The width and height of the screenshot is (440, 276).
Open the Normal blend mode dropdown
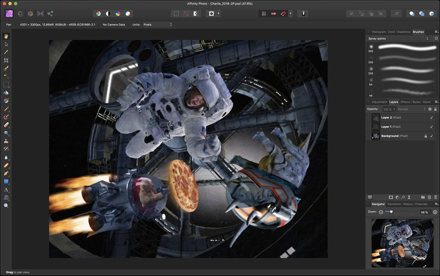tap(412, 109)
